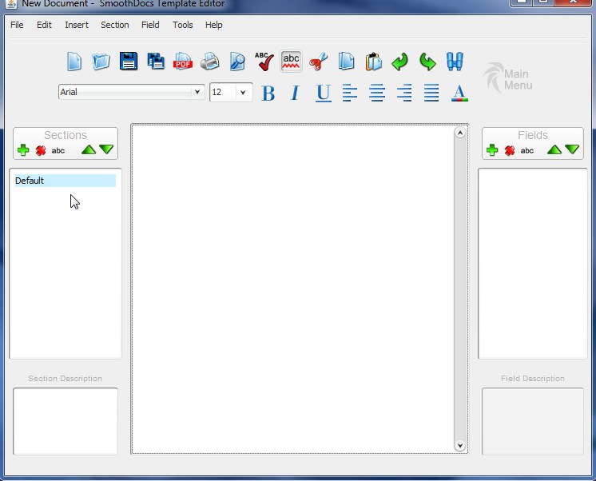Toggle the abc spell-check-as-you-type button
Screen dimensions: 596x481
[x=291, y=62]
